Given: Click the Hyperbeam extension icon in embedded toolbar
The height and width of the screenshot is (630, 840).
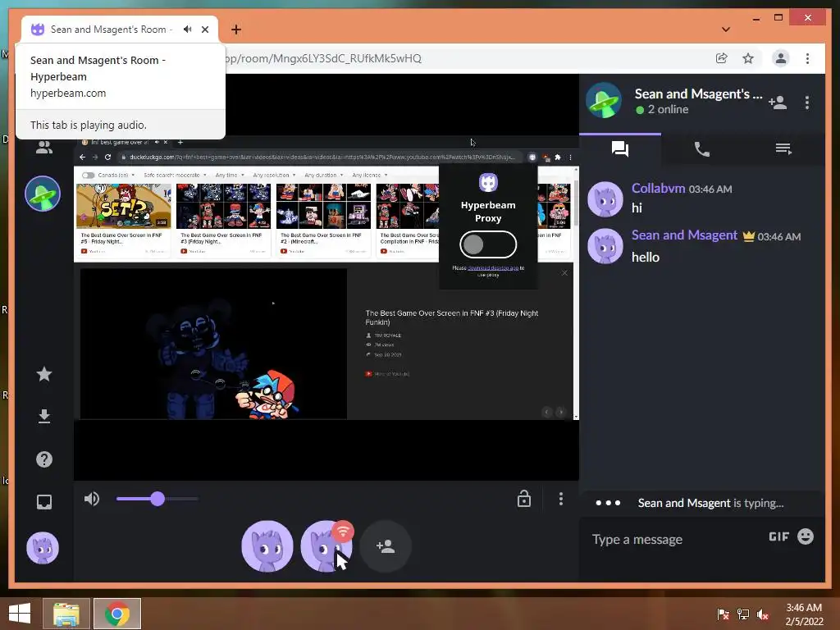Looking at the screenshot, I should pos(532,157).
